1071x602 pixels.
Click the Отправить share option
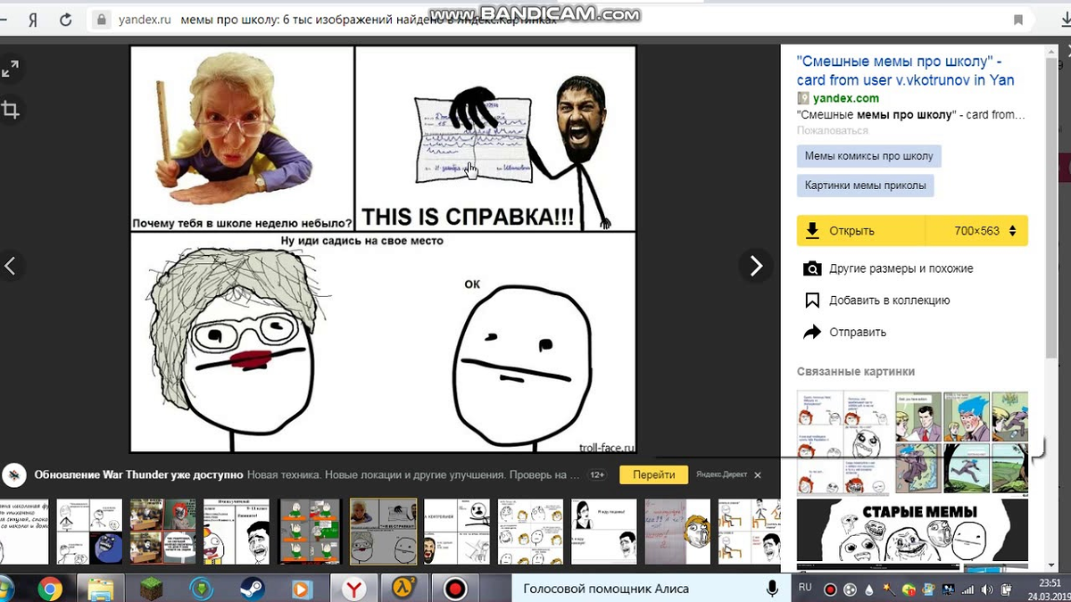[858, 332]
